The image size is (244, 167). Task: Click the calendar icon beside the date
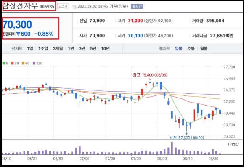pos(75,7)
